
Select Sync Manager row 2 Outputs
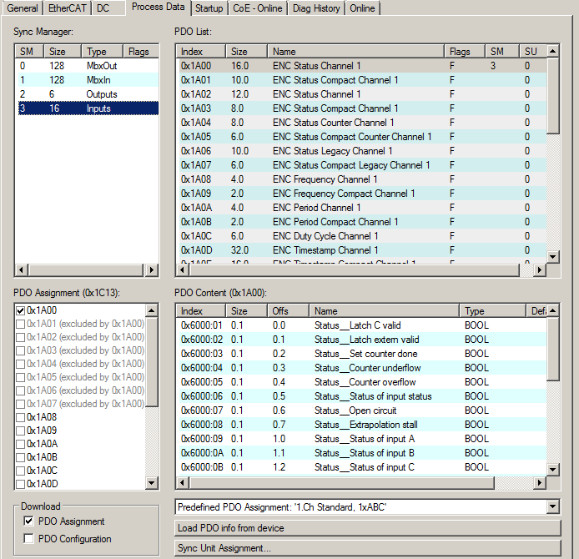(88, 94)
